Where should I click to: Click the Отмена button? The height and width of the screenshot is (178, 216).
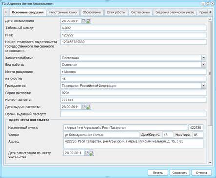(x=201, y=173)
